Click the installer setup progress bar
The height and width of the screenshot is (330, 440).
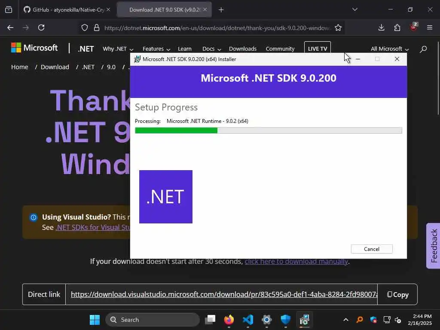pos(268,130)
